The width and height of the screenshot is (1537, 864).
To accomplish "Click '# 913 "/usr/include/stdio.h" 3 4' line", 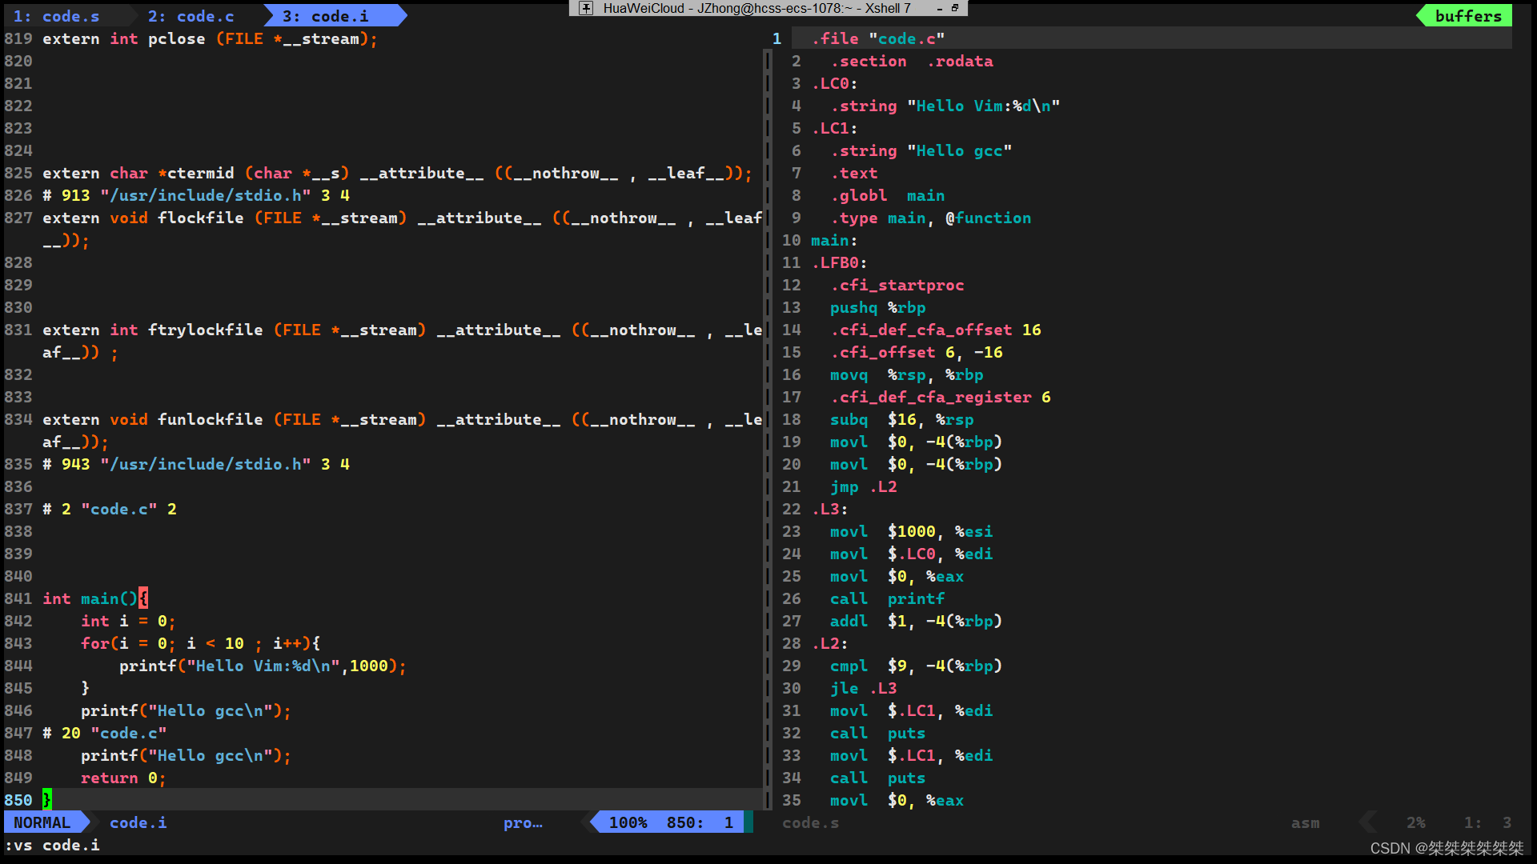I will click(196, 195).
